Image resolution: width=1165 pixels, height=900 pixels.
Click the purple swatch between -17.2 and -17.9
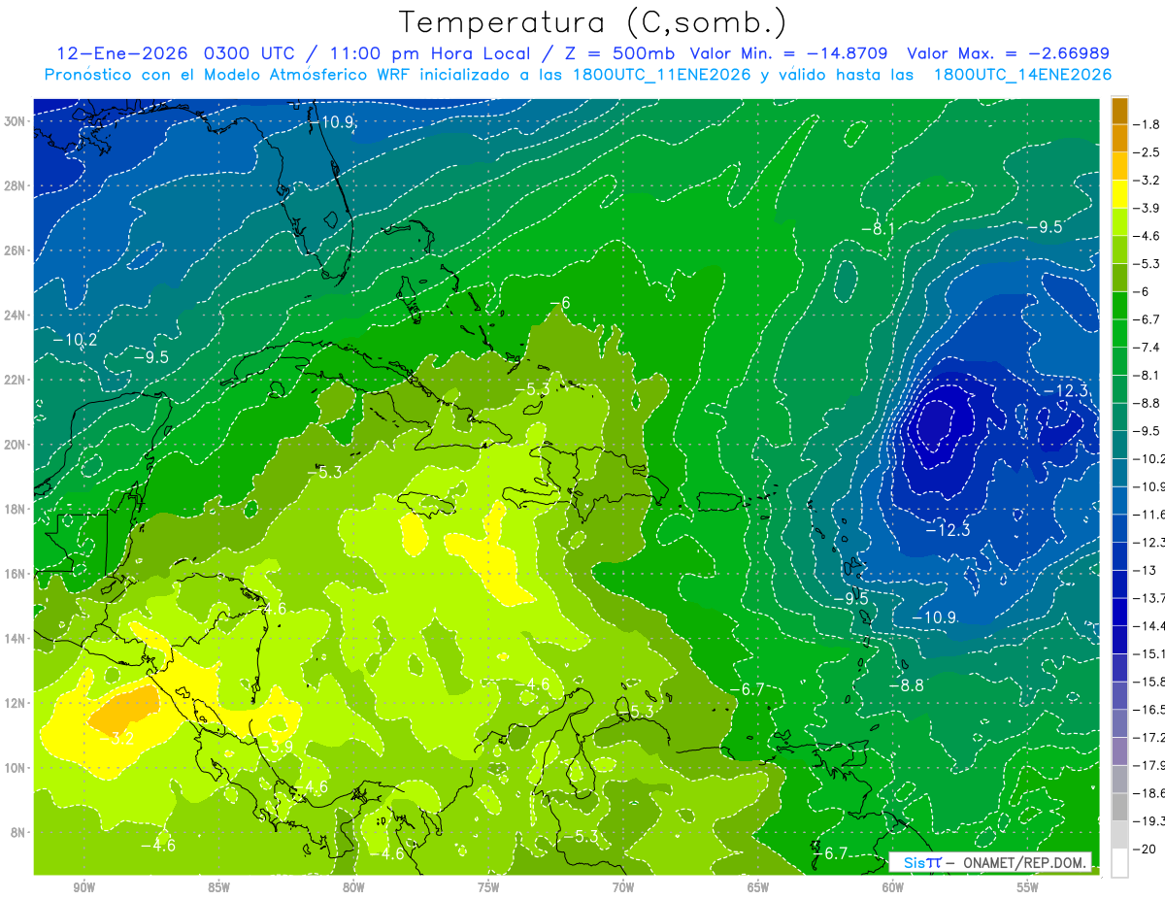click(x=1119, y=751)
